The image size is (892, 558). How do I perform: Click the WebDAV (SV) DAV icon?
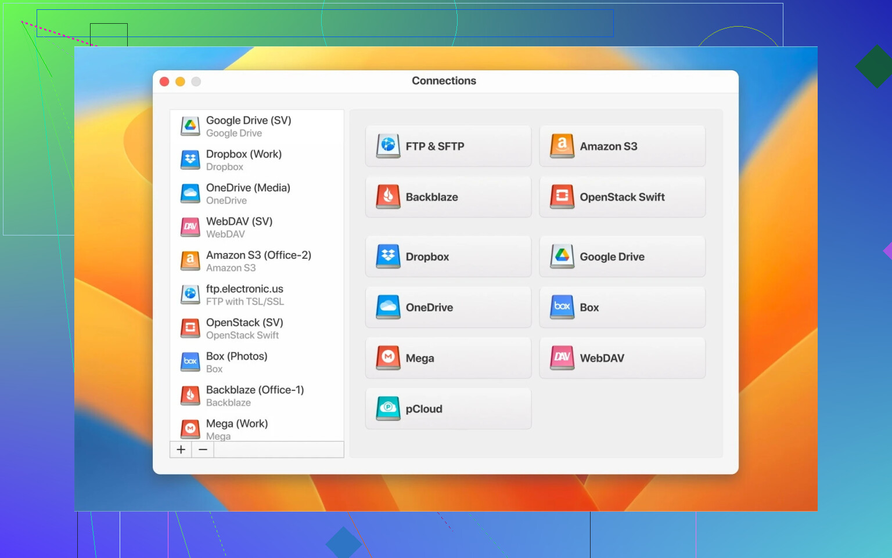point(190,227)
